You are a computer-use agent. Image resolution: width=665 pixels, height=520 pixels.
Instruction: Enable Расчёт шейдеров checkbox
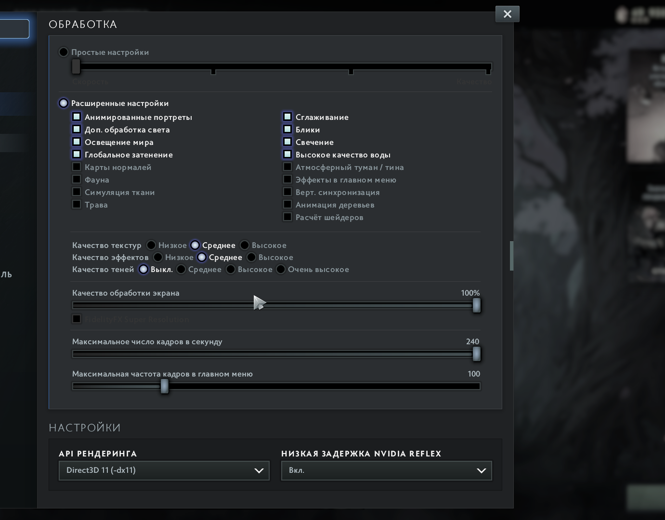coord(287,217)
